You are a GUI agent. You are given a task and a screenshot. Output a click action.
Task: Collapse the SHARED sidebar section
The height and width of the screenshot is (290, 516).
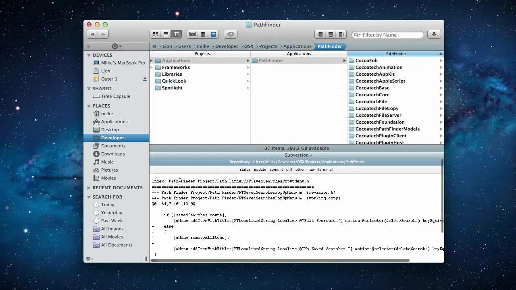point(89,89)
